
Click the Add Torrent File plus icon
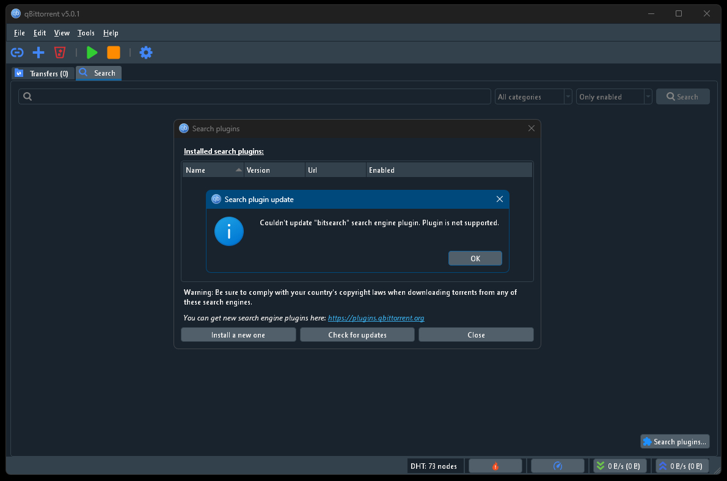point(38,52)
